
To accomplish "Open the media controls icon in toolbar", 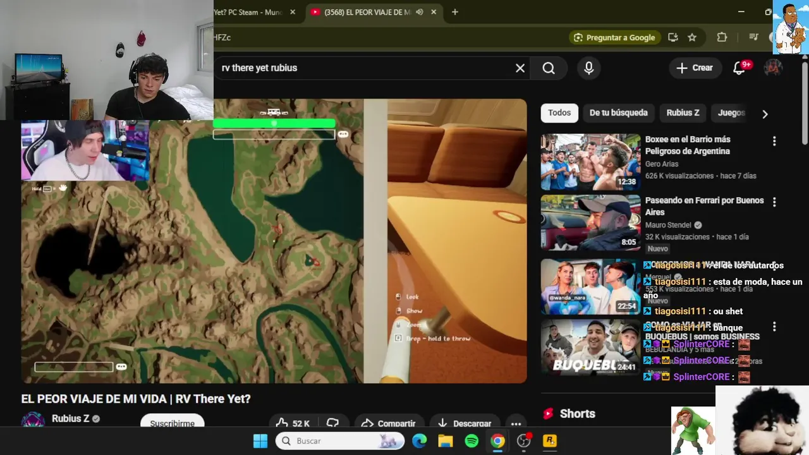I will [753, 37].
